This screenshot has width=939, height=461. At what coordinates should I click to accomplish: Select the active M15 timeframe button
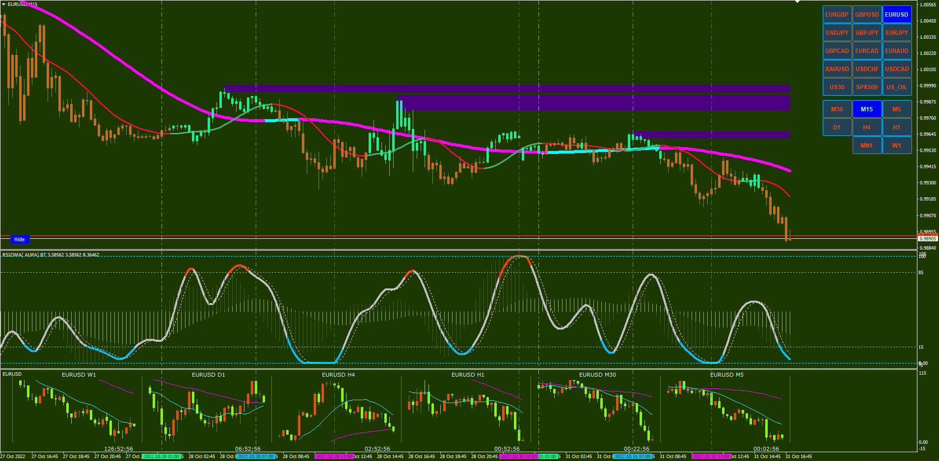[867, 109]
